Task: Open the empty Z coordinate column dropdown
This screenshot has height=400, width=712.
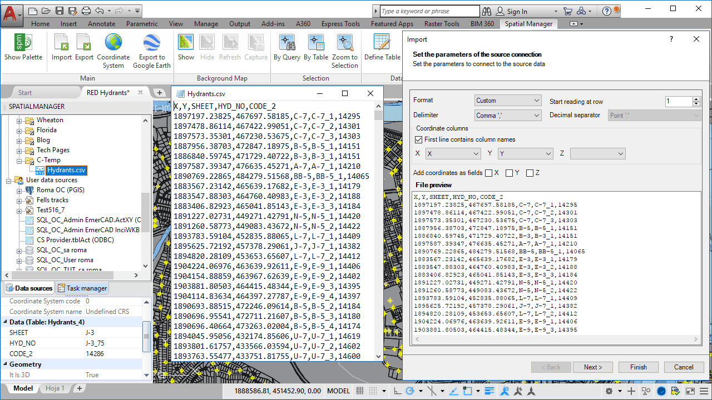Action: 597,153
